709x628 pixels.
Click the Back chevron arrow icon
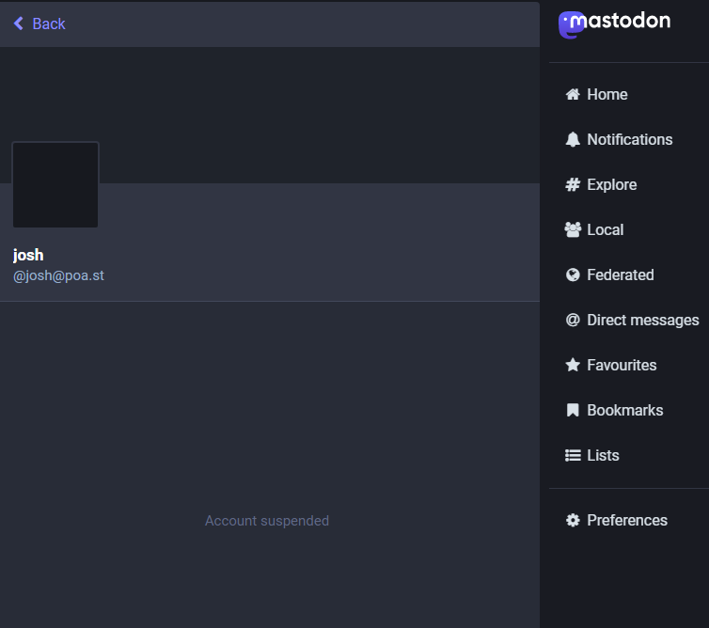coord(19,24)
